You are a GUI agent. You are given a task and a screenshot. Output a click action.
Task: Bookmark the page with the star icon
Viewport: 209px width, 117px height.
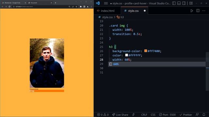(x=76, y=6)
